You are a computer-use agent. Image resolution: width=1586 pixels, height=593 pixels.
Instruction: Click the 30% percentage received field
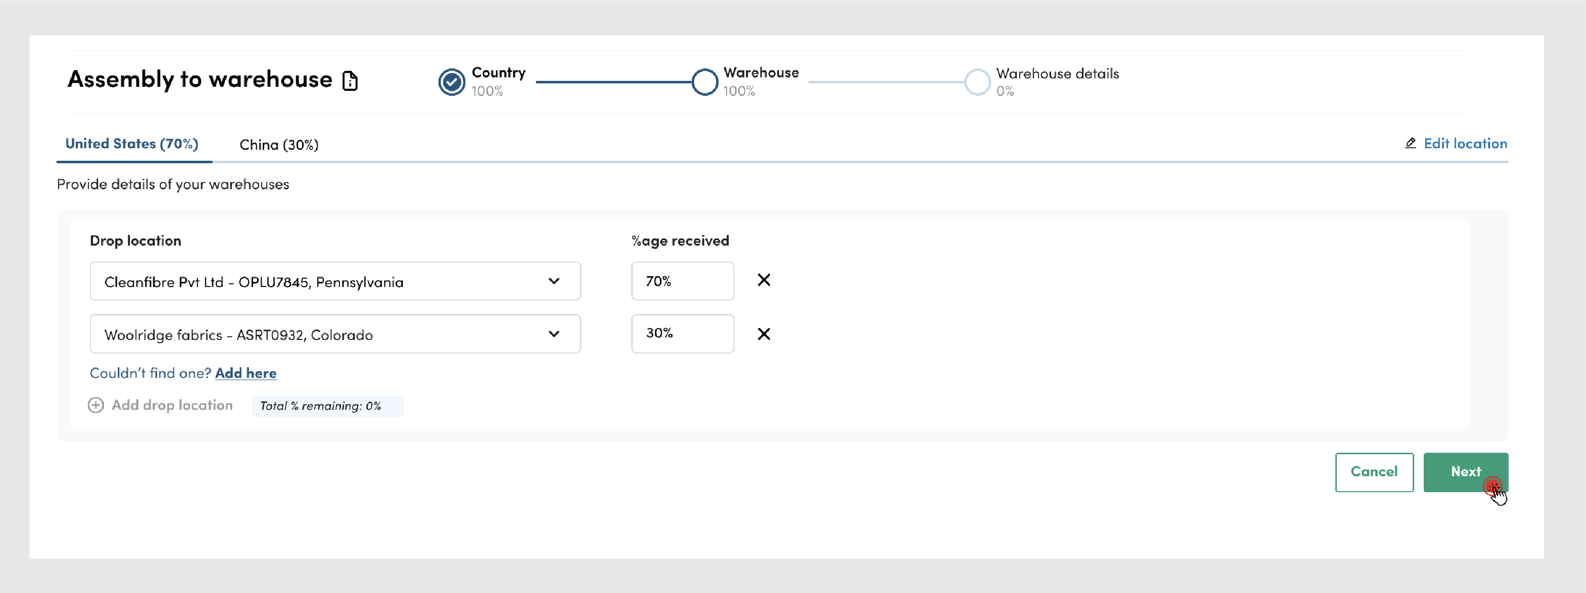click(x=682, y=333)
